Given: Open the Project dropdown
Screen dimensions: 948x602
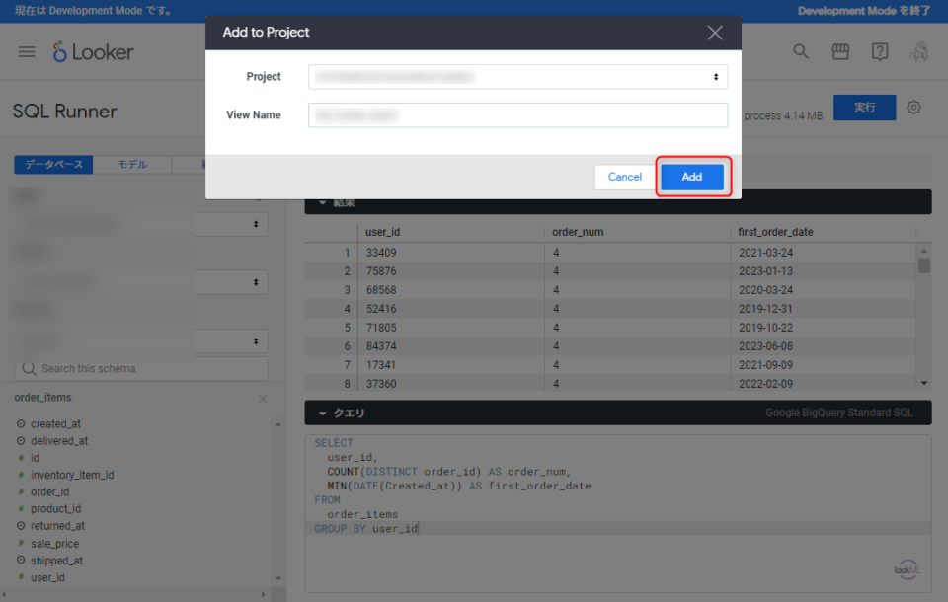Looking at the screenshot, I should click(x=517, y=77).
